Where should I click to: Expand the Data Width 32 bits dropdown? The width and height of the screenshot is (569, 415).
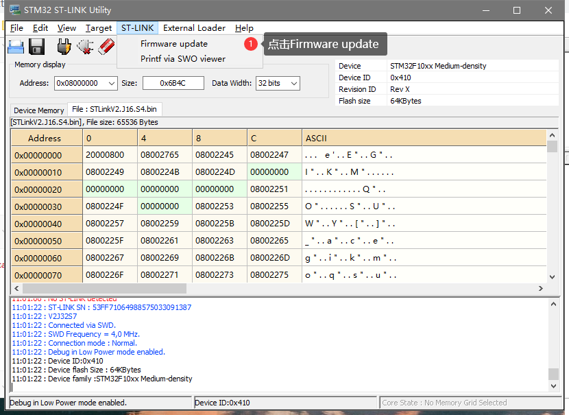pyautogui.click(x=294, y=83)
